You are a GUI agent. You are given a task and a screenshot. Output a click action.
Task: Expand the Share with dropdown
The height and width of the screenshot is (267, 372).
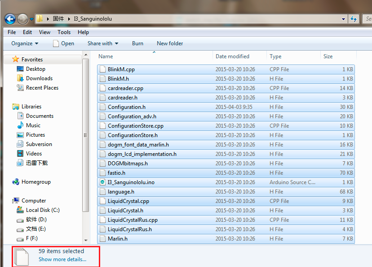click(103, 43)
